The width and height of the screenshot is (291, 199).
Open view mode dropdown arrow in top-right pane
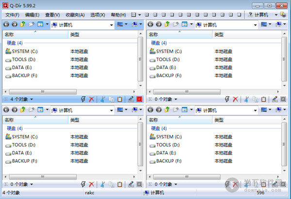(192, 24)
